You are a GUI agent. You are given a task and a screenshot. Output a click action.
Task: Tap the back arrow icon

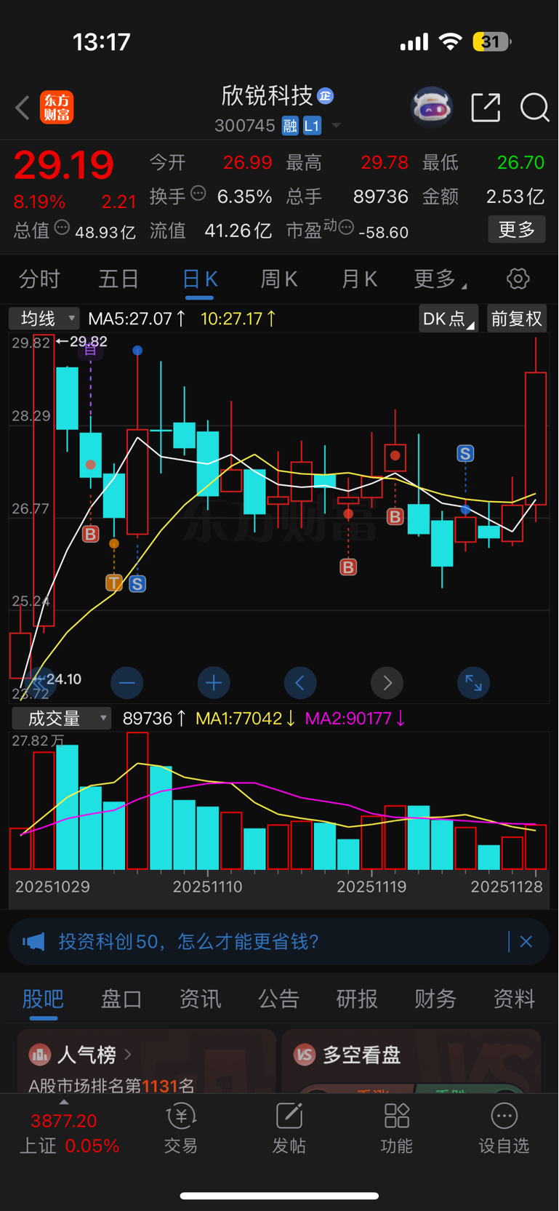pyautogui.click(x=23, y=108)
